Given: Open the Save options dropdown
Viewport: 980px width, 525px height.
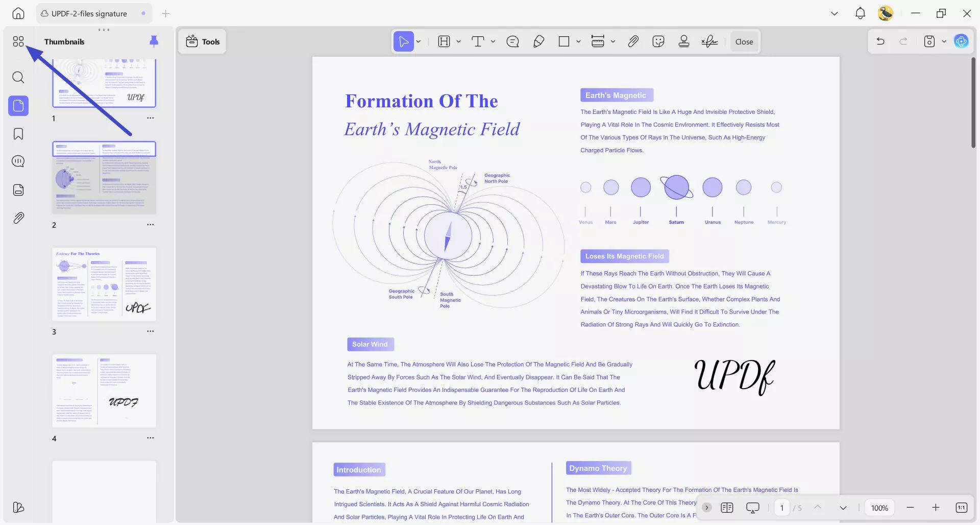Looking at the screenshot, I should 944,41.
